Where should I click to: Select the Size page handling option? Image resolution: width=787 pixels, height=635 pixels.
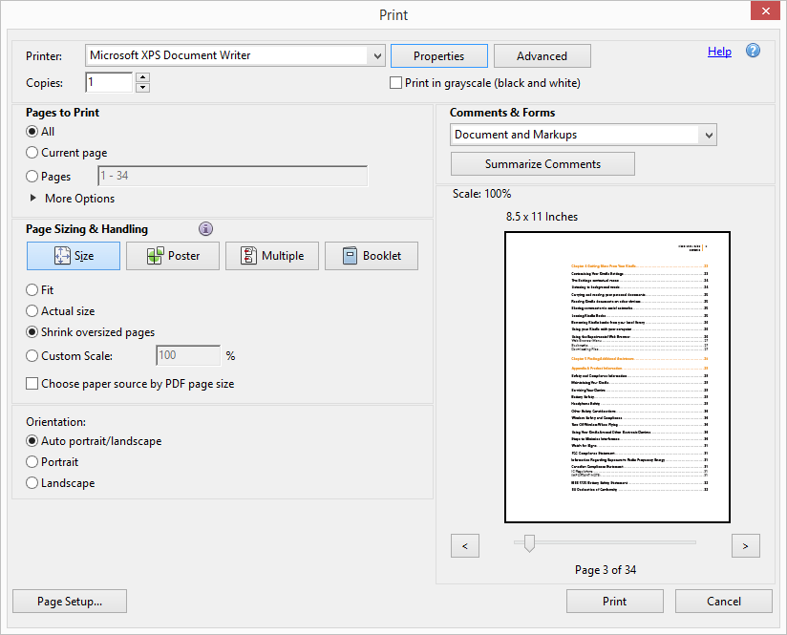74,256
